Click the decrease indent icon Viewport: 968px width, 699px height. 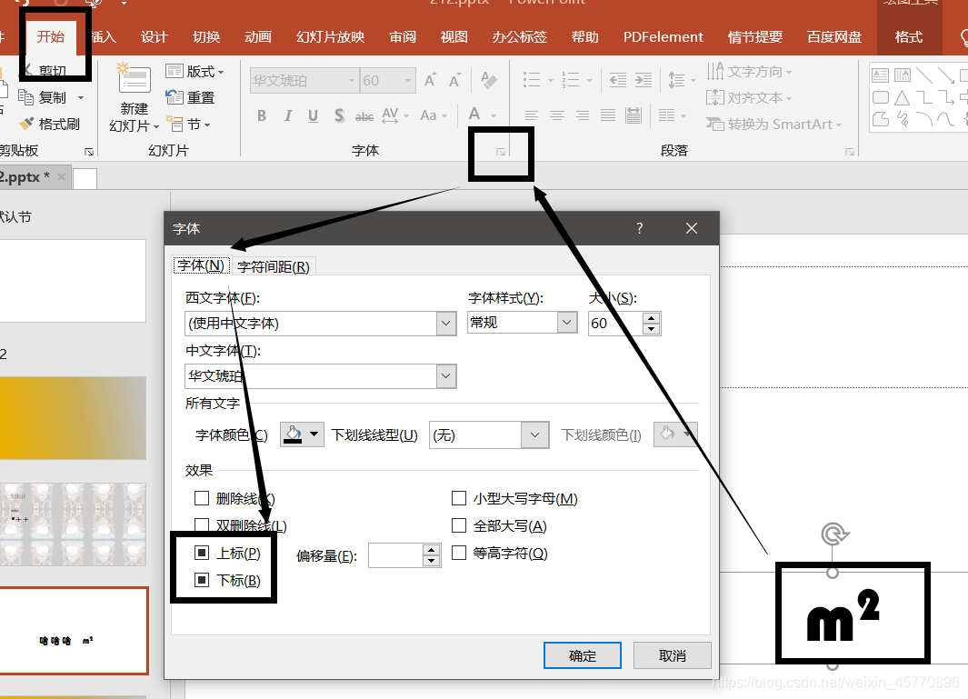tap(617, 80)
